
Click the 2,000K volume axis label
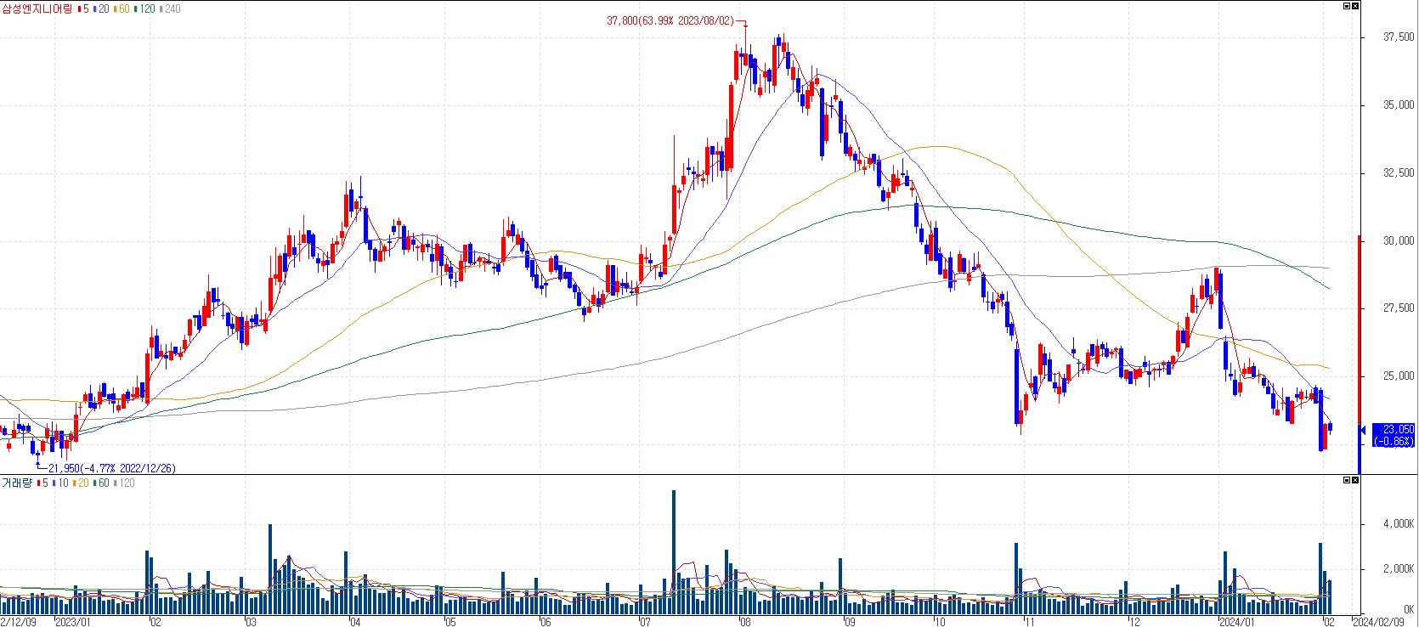point(1399,568)
